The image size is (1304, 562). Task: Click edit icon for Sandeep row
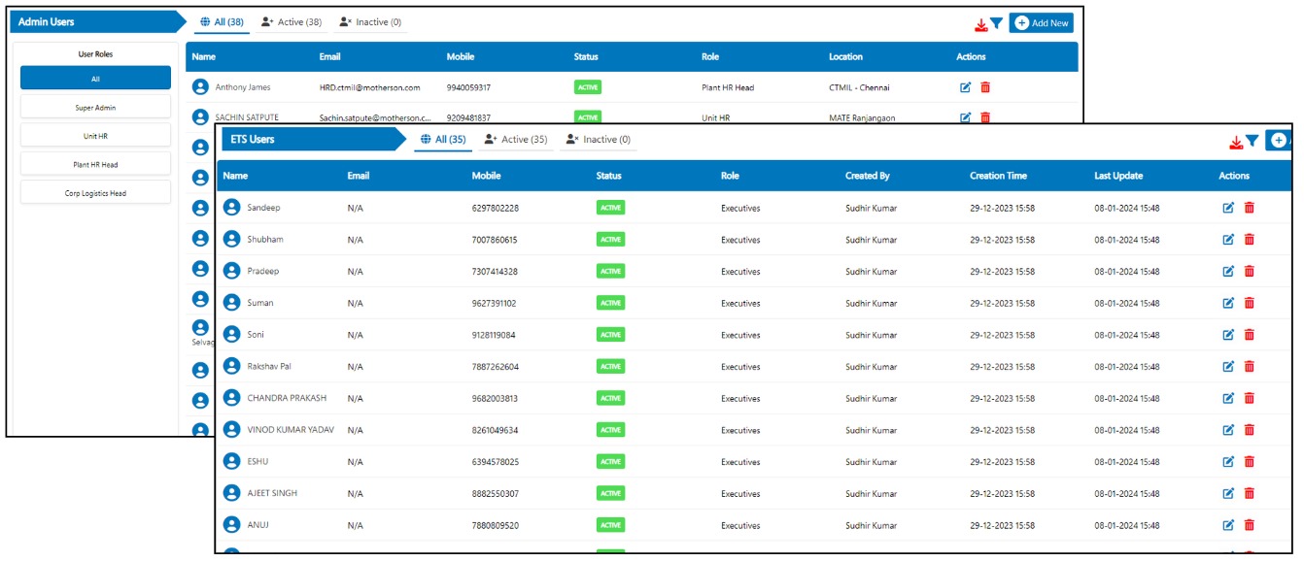[x=1227, y=208]
